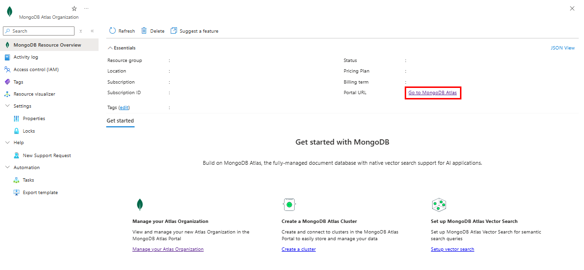Click the purple Tags icon
The height and width of the screenshot is (270, 584).
coord(7,82)
